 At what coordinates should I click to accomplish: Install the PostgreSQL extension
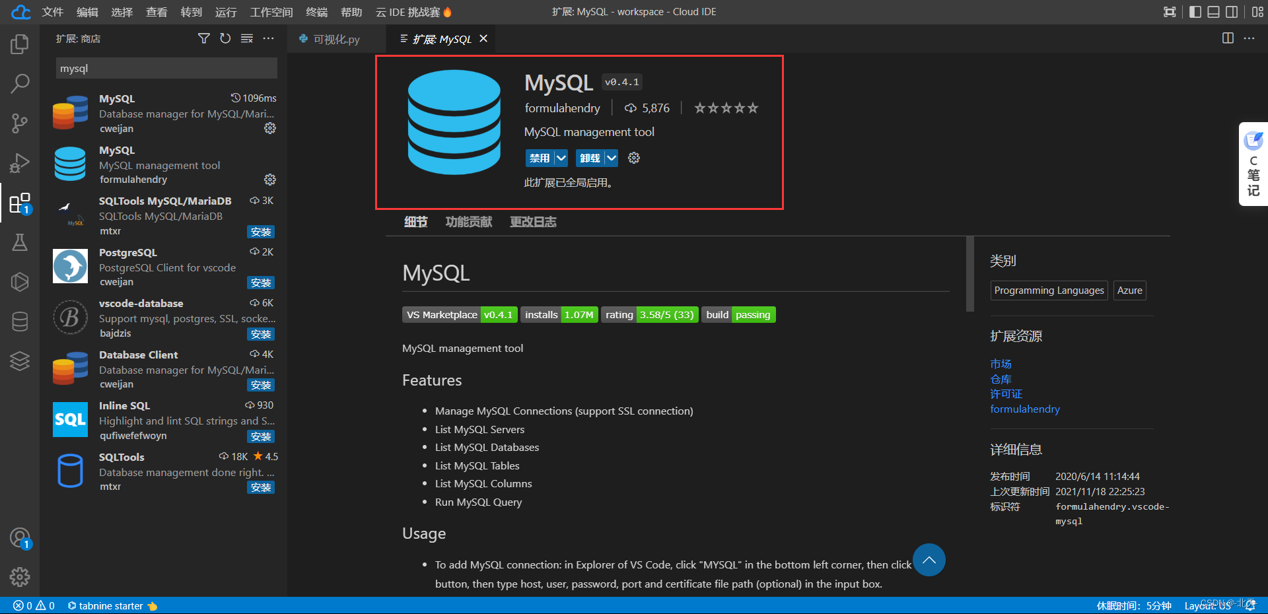pyautogui.click(x=261, y=283)
